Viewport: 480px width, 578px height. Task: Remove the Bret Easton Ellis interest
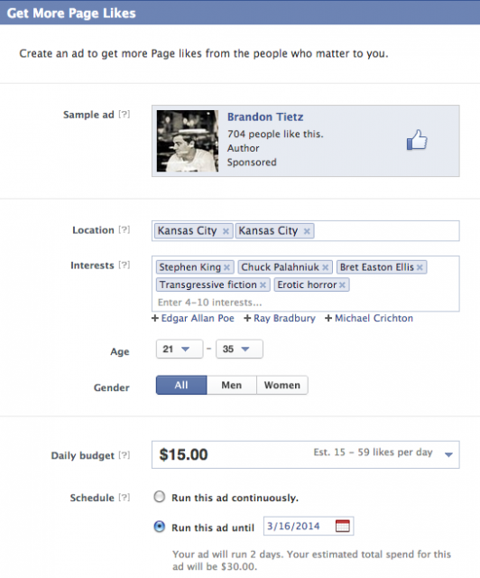[420, 267]
